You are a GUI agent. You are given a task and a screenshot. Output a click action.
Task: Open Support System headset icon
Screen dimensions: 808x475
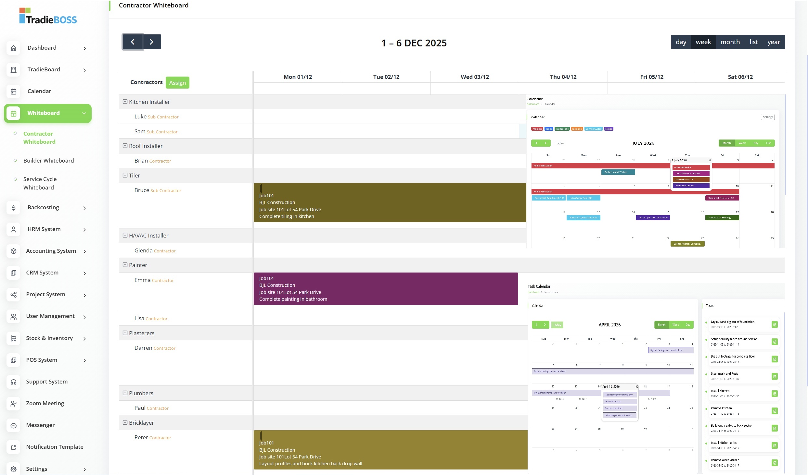pos(13,382)
